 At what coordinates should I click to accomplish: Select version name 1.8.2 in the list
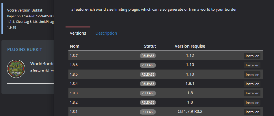click(x=74, y=102)
